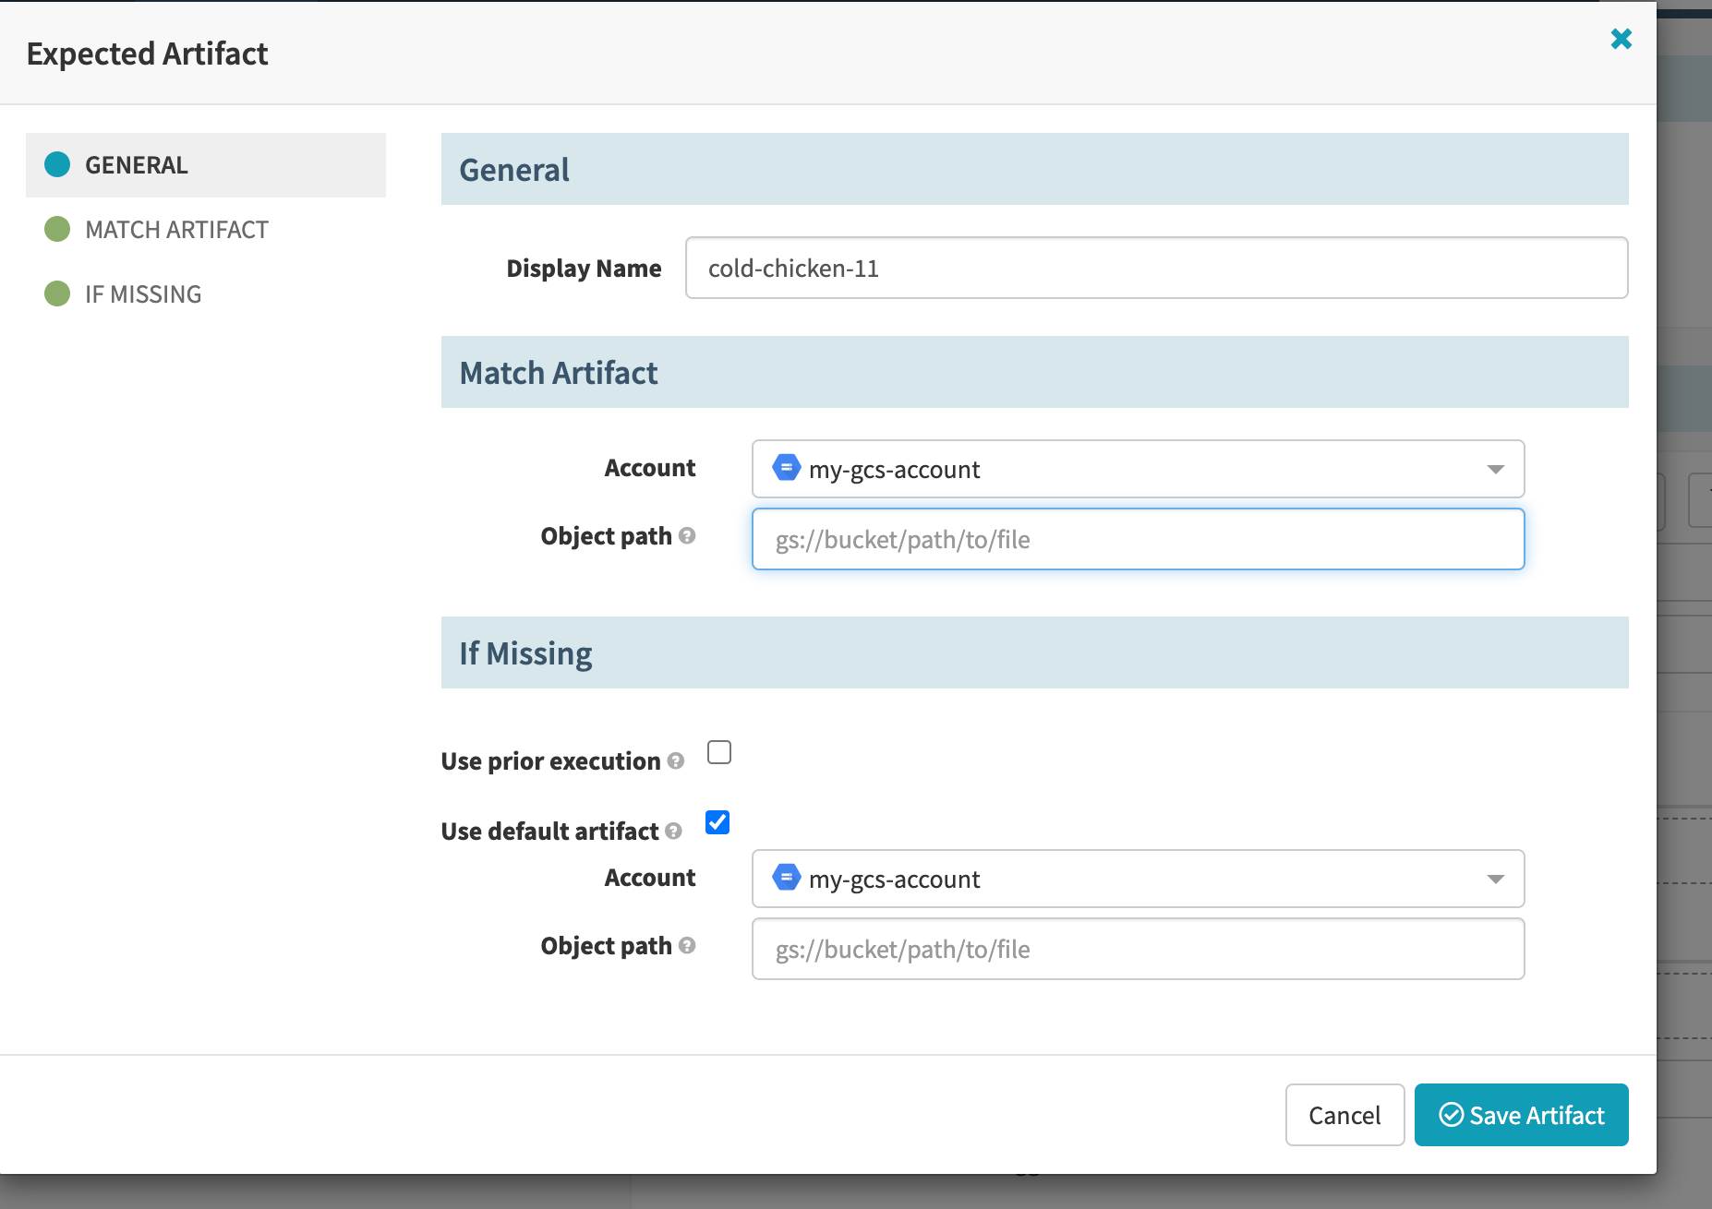Viewport: 1712px width, 1209px height.
Task: Open the Match Artifact Account dropdown
Action: (1496, 469)
